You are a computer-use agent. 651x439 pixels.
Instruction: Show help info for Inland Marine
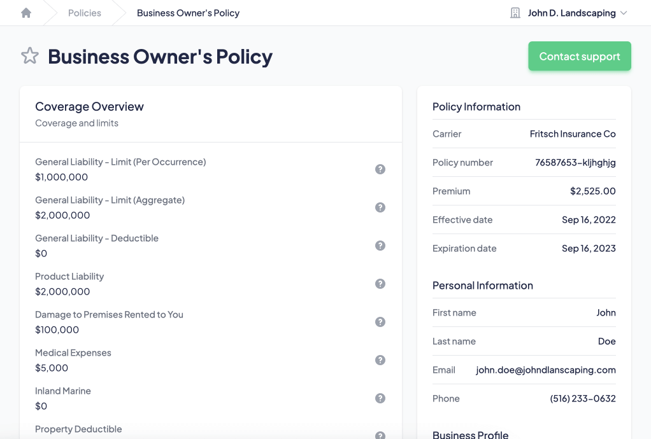[380, 398]
